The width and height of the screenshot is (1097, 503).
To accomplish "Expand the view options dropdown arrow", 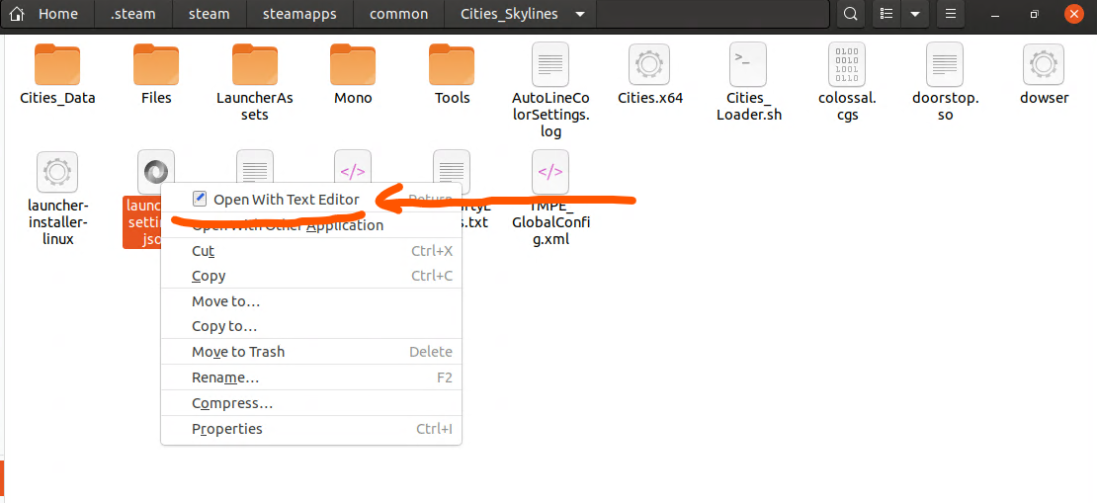I will point(915,15).
